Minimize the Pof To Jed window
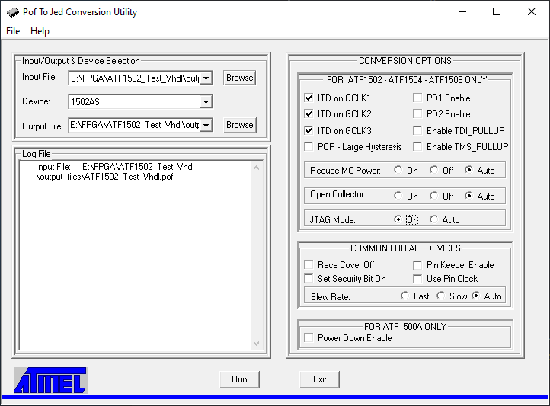Viewport: 550px width, 406px height. coord(462,12)
